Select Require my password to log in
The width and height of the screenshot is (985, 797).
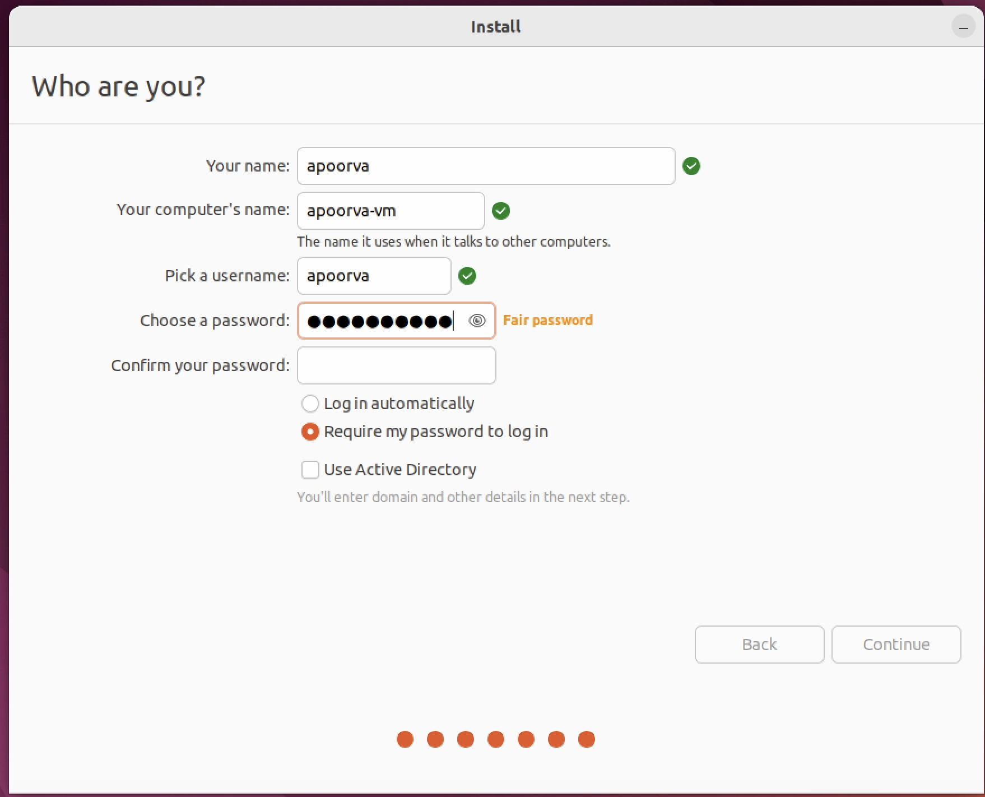click(x=310, y=432)
